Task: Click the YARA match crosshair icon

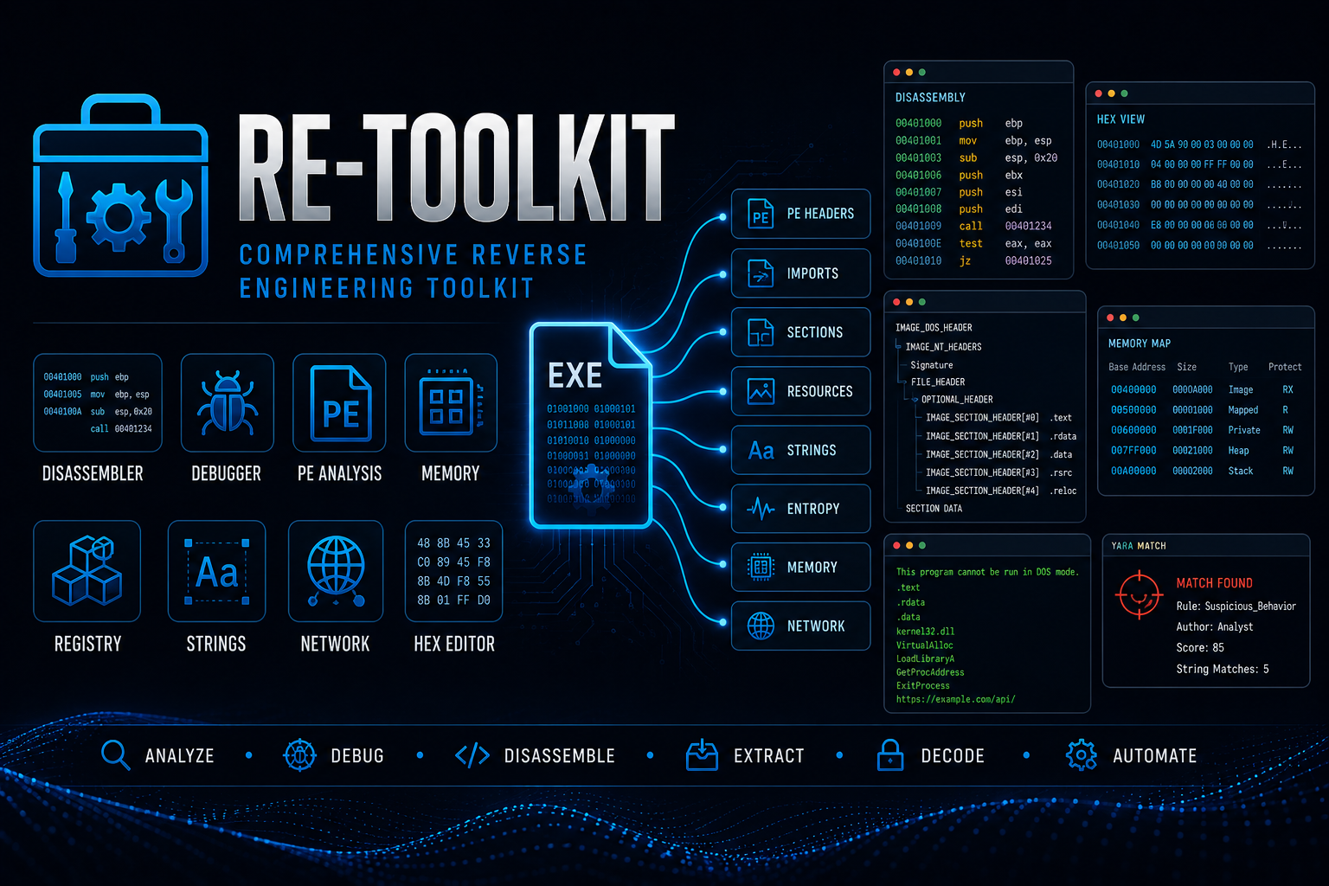Action: coord(1140,594)
